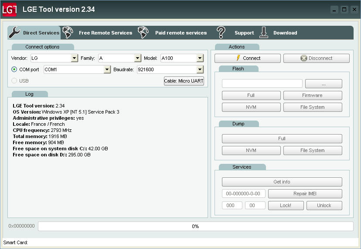Screen dimensions: 361x249
Task: Click the Log panel header tab
Action: pos(30,94)
